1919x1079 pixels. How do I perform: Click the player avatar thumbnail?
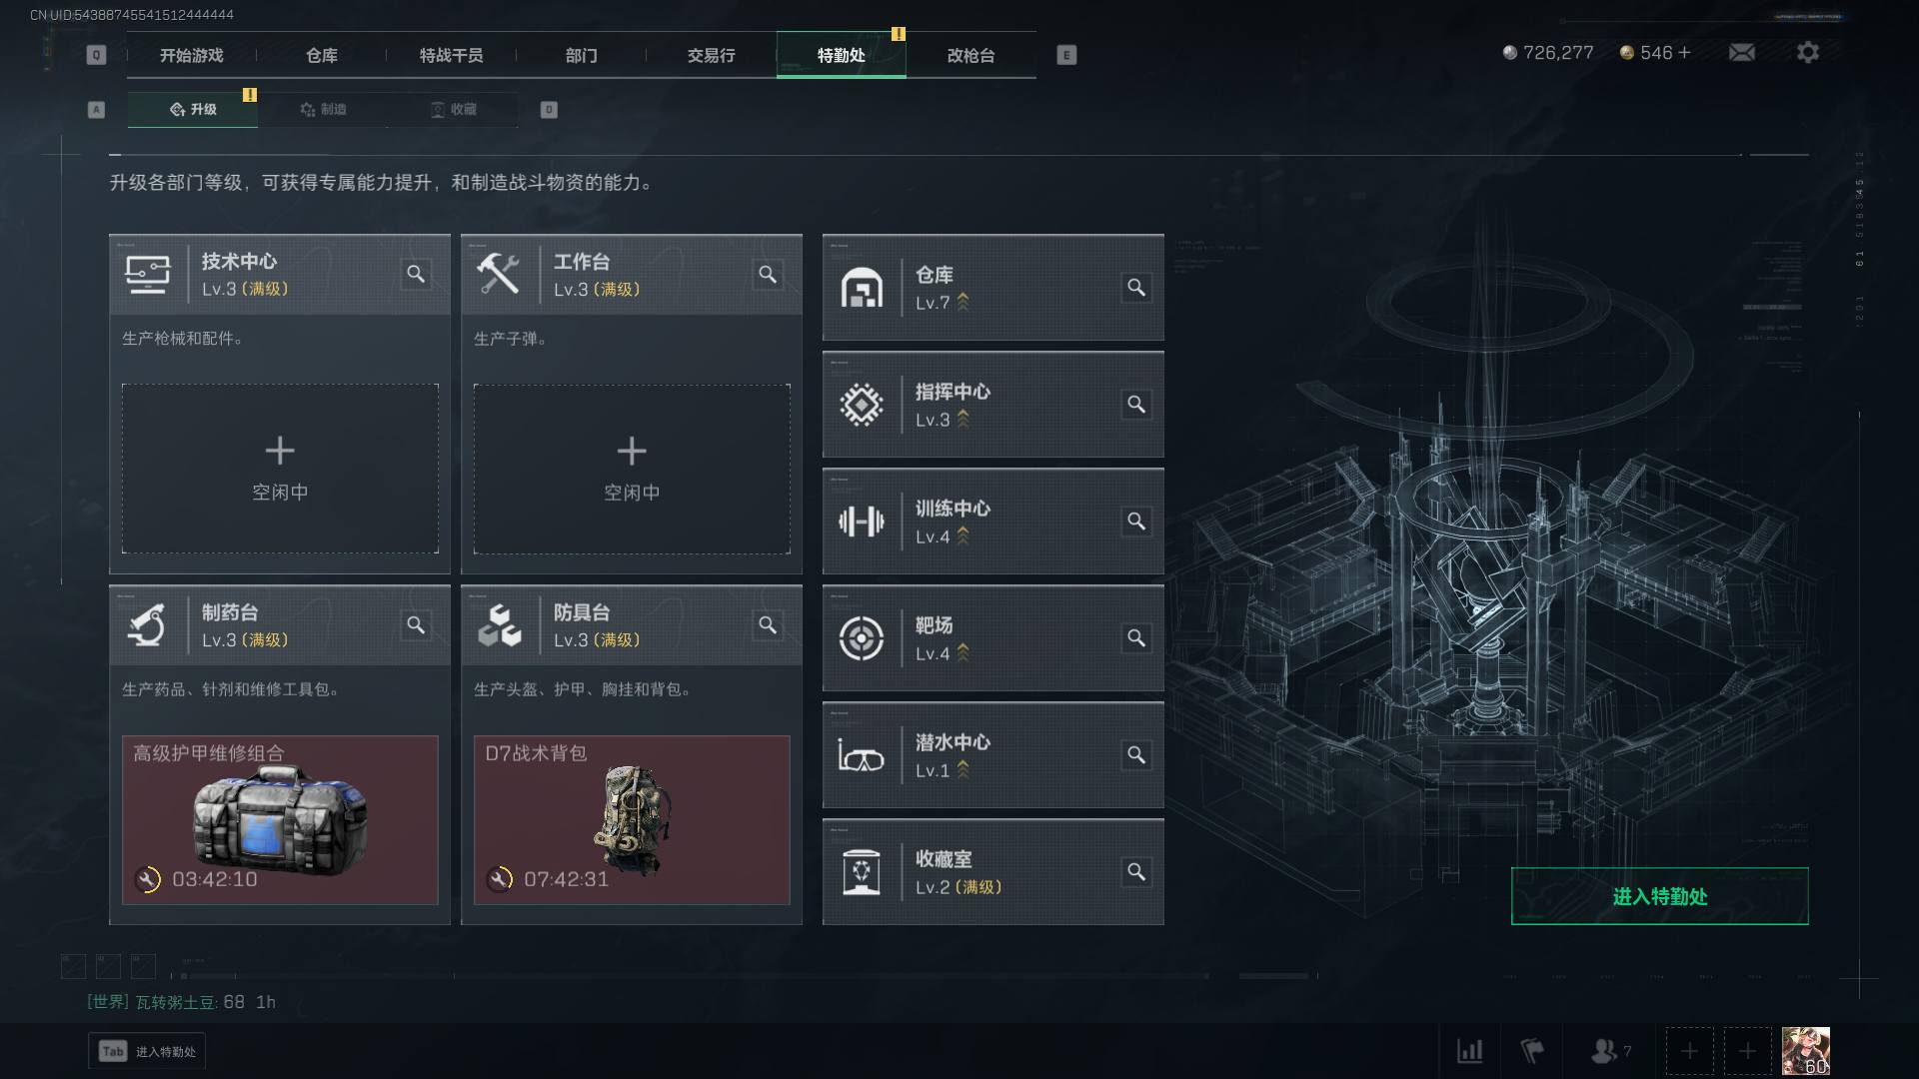point(1805,1051)
